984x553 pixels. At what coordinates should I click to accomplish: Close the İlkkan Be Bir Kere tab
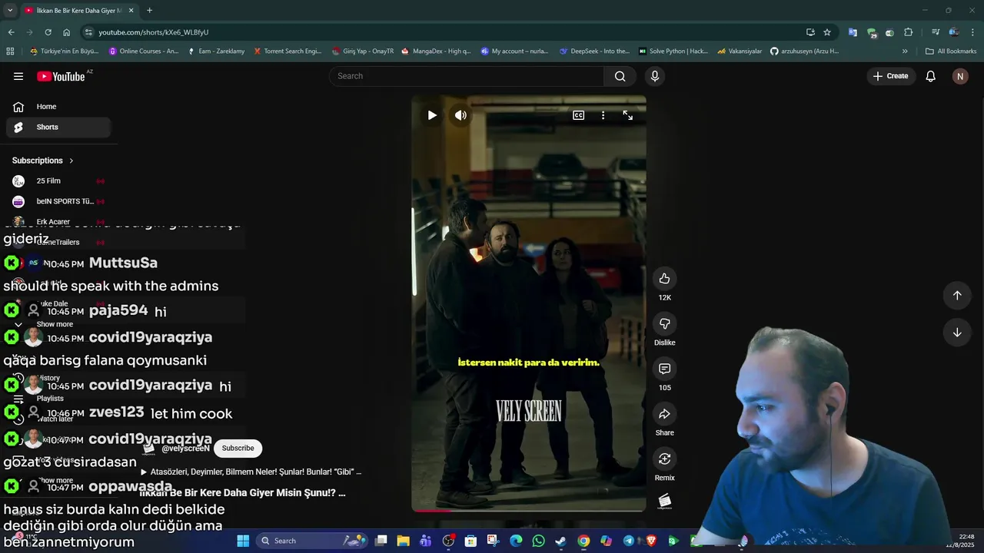pos(131,11)
